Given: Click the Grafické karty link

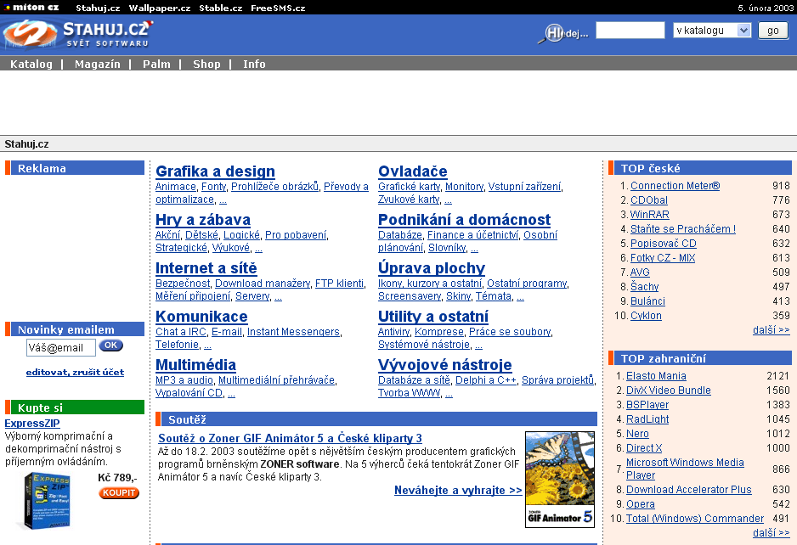Looking at the screenshot, I should [x=410, y=187].
